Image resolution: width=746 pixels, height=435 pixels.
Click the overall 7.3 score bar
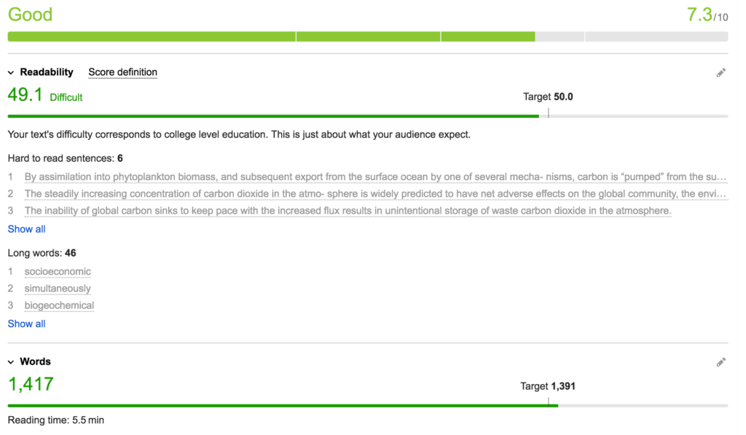[368, 36]
